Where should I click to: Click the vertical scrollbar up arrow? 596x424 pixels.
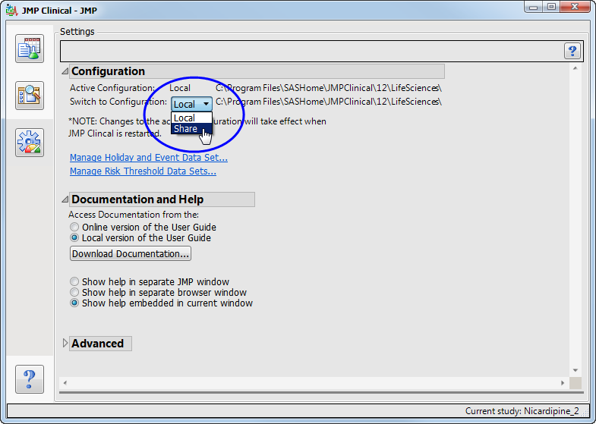pyautogui.click(x=575, y=68)
